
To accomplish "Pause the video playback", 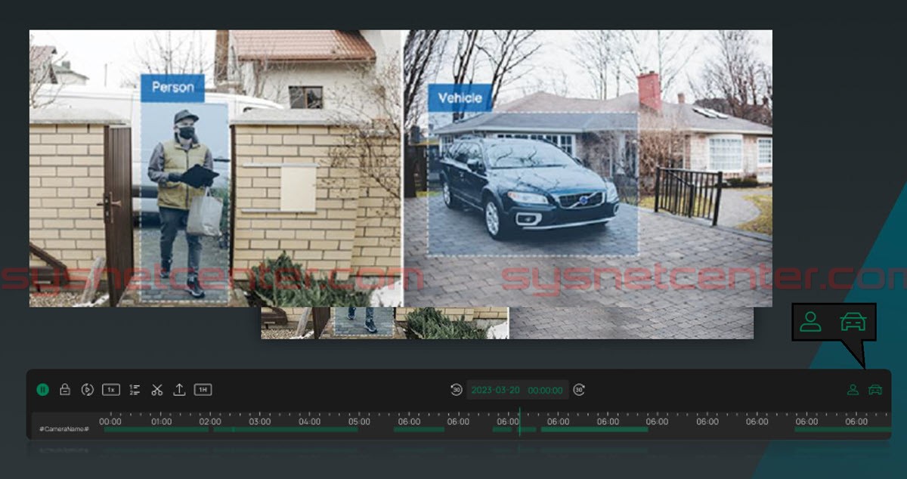I will pyautogui.click(x=43, y=390).
